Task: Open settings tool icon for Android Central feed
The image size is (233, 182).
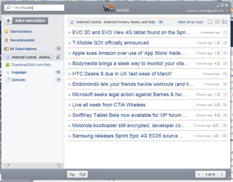Action: point(58,57)
